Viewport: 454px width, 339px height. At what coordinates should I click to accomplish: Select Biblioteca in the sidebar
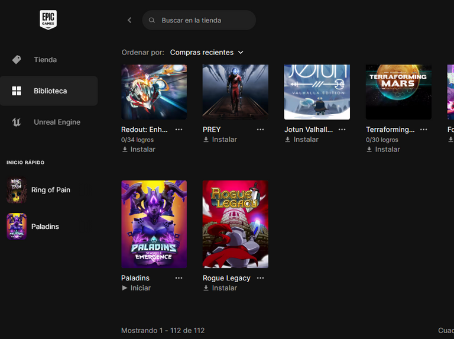(x=48, y=91)
